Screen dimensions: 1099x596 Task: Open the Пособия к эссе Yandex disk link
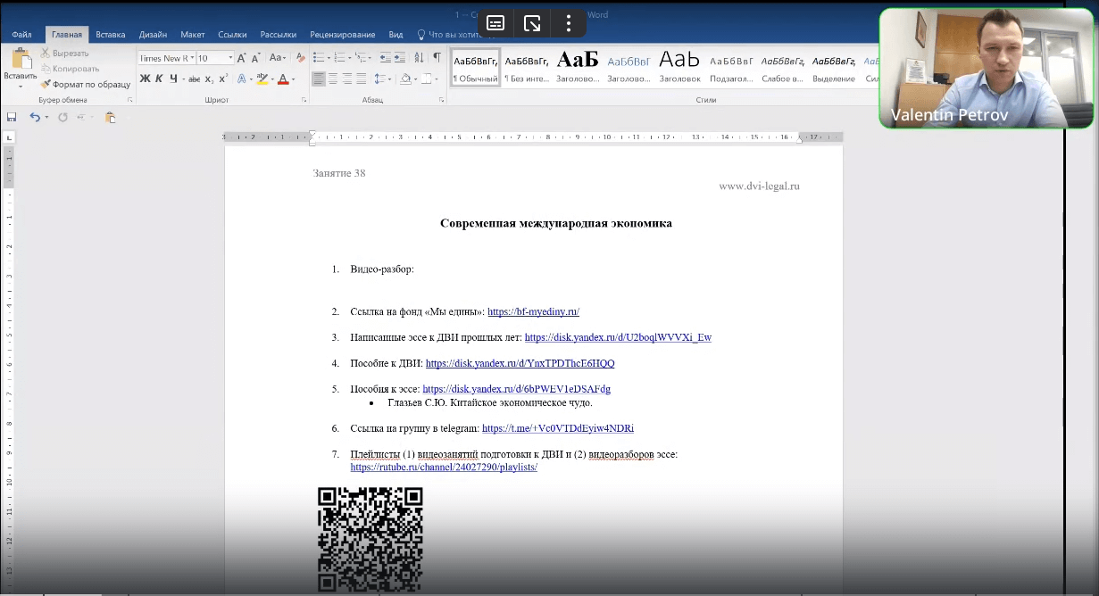point(516,389)
